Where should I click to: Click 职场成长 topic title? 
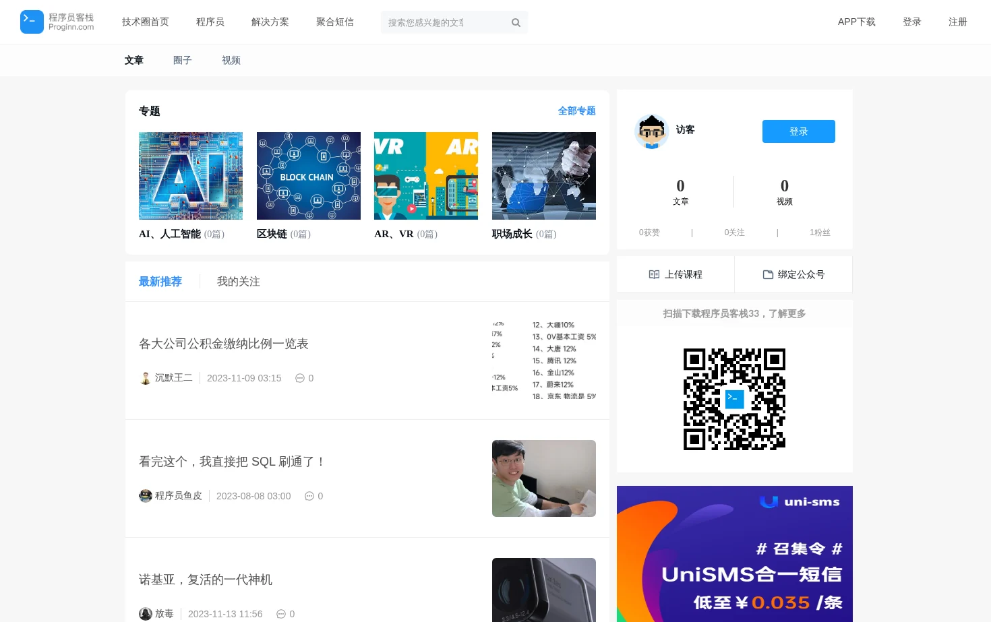pyautogui.click(x=512, y=234)
